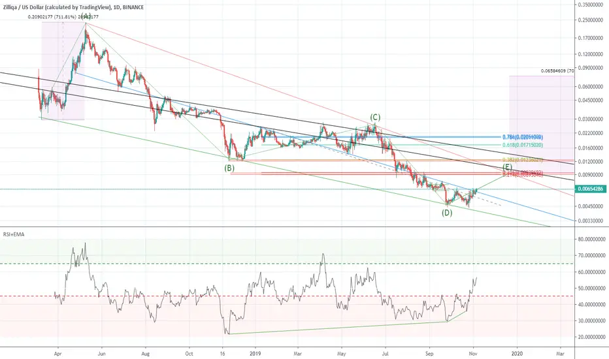Screen dimensions: 609x359
Task: Click 0.25000000 on the price axis
Action: (x=590, y=20)
